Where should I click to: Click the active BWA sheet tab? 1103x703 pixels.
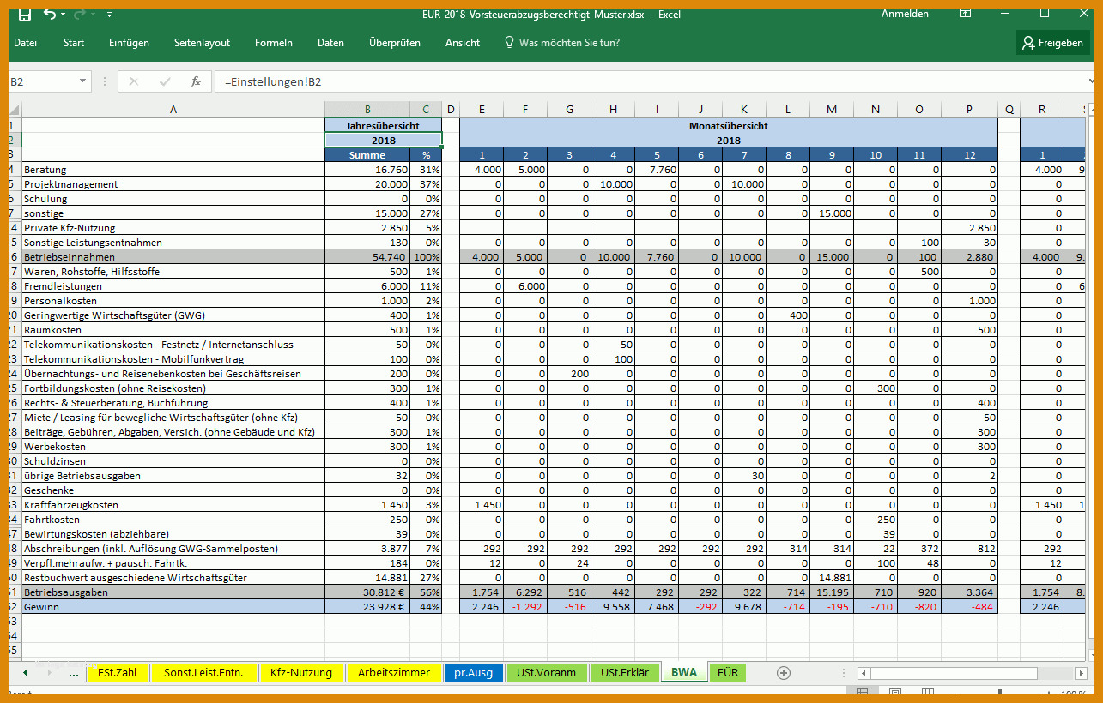684,673
